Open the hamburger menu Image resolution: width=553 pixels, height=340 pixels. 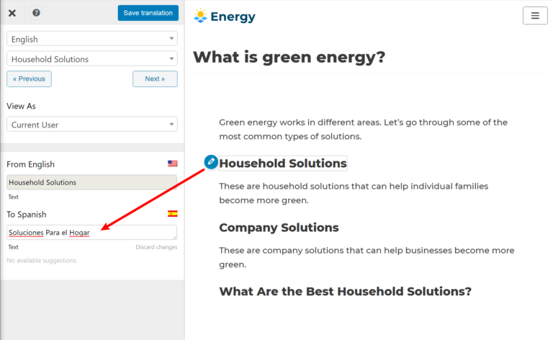click(x=535, y=16)
